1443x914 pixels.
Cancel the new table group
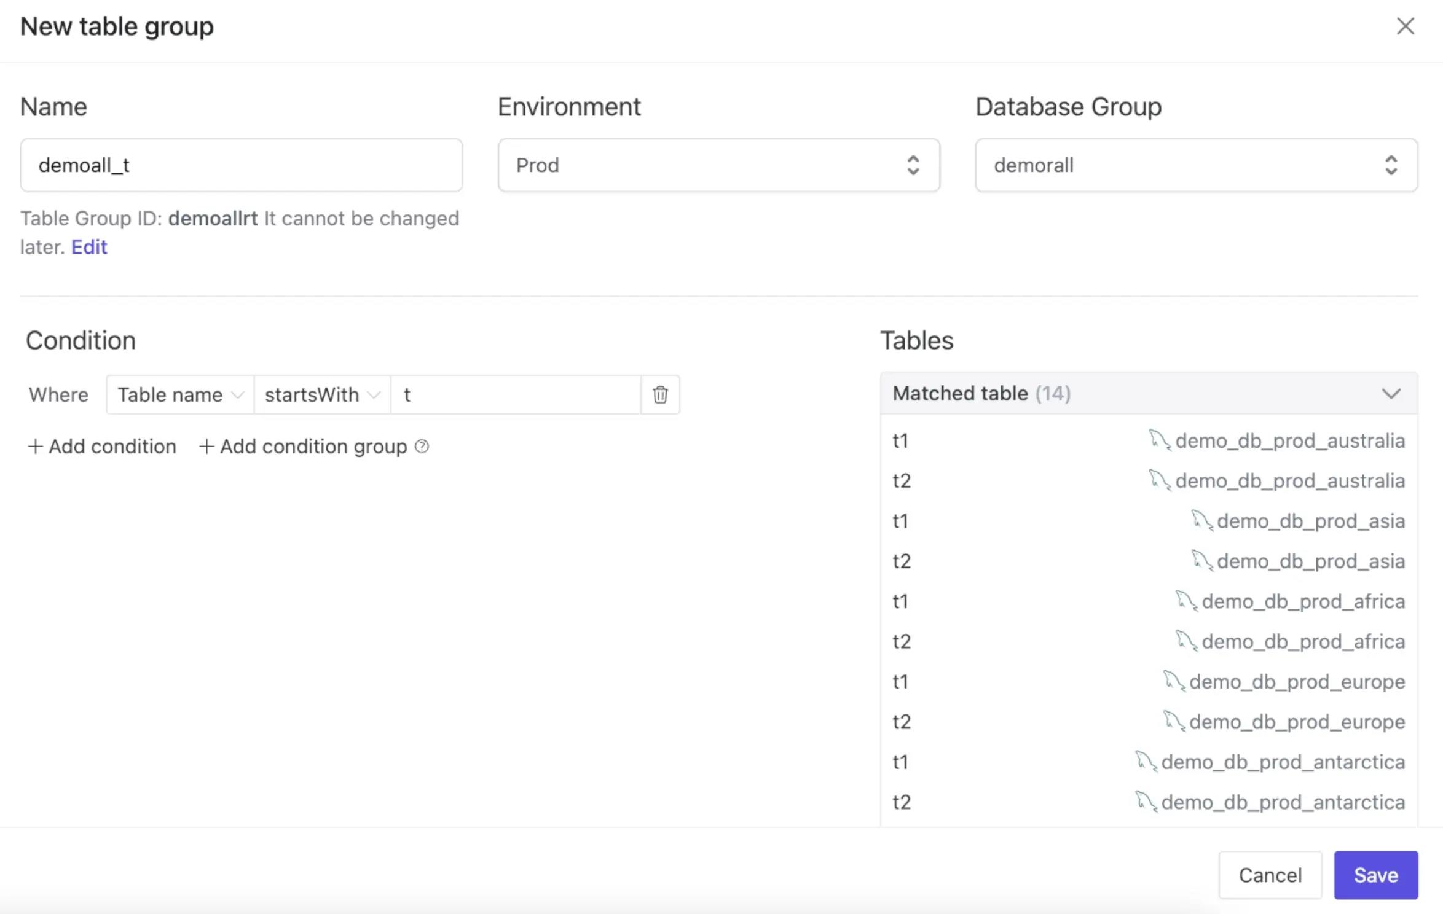tap(1270, 875)
